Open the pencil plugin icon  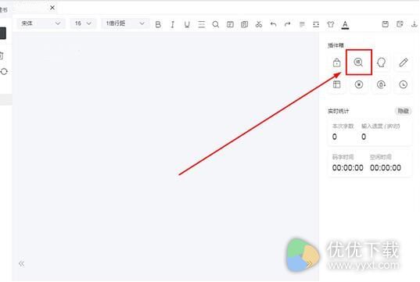click(x=404, y=62)
